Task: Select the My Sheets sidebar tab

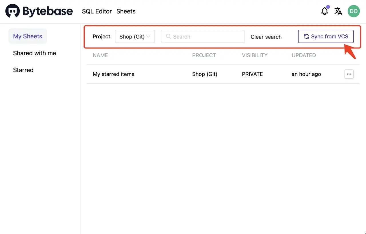Action: [28, 36]
